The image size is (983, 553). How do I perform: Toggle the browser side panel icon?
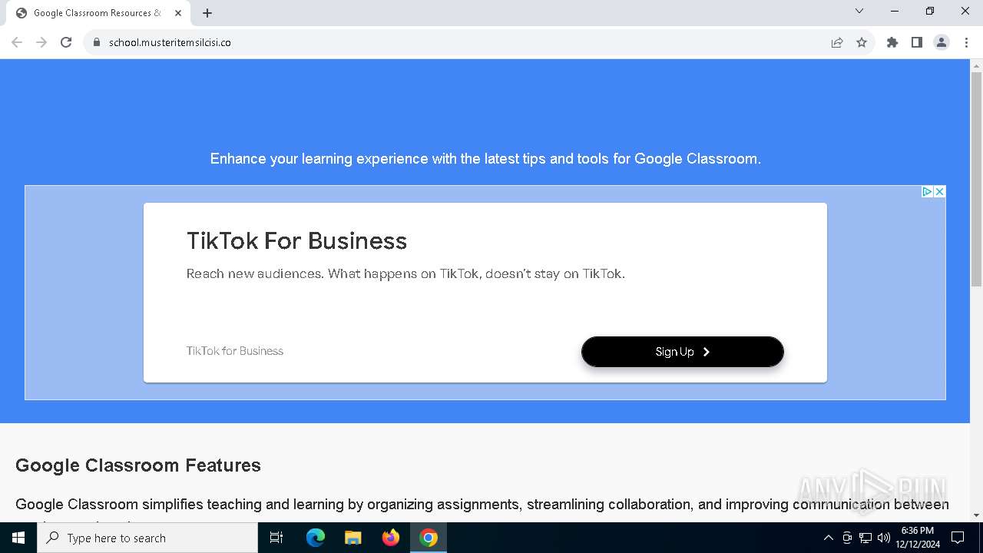916,42
